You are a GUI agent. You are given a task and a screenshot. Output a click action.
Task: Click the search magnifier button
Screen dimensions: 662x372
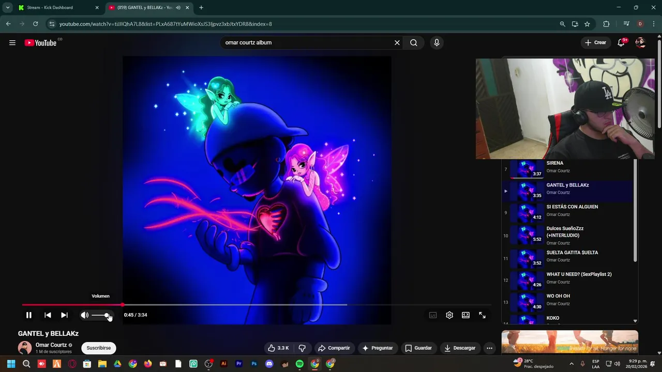pos(414,43)
